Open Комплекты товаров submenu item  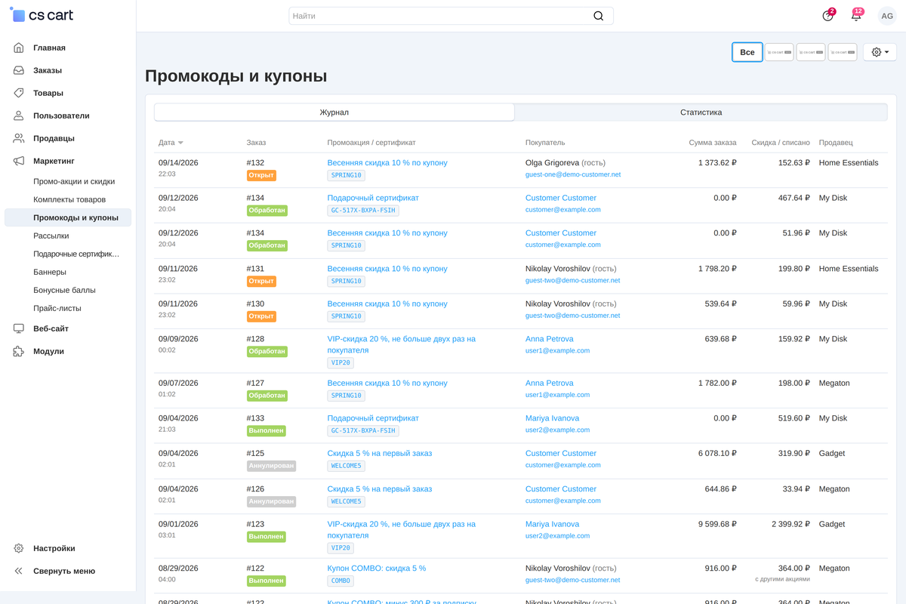[69, 199]
